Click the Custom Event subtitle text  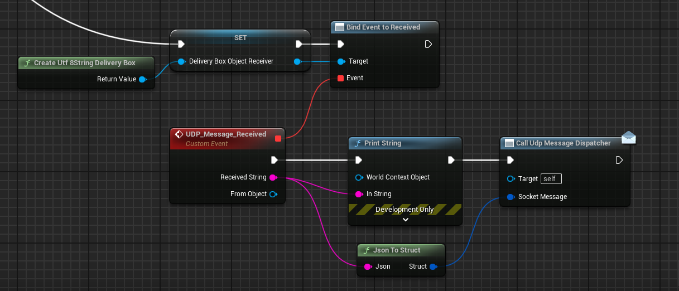click(207, 144)
